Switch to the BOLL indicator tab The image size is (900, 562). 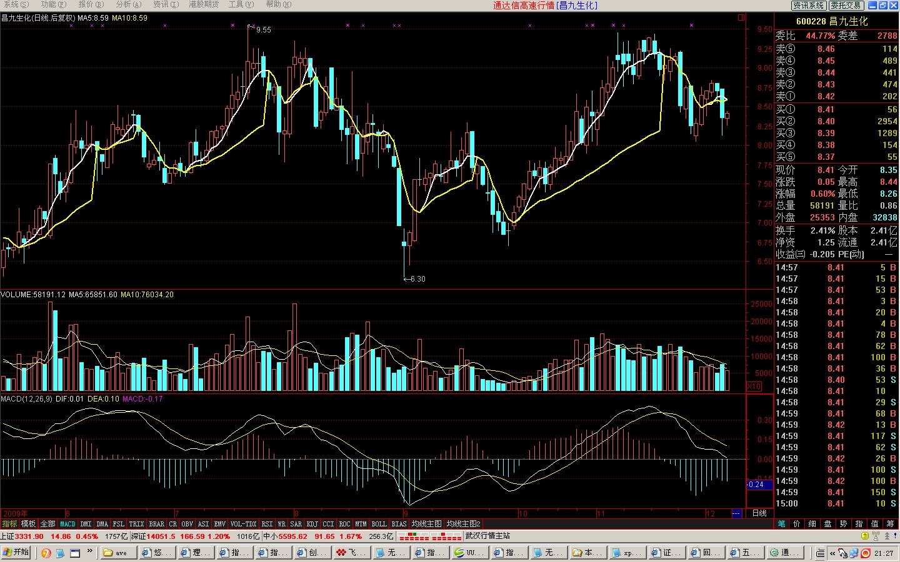pos(379,524)
